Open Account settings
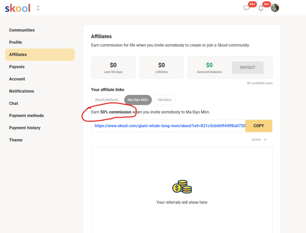306x233 pixels. (x=40, y=79)
